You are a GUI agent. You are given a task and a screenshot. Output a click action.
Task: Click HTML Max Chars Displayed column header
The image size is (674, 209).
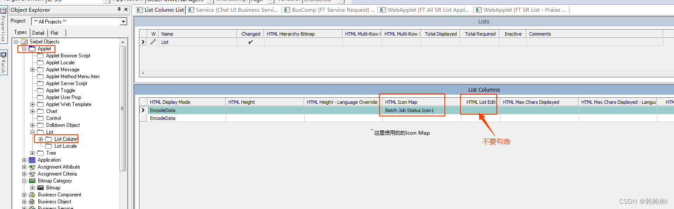(539, 102)
